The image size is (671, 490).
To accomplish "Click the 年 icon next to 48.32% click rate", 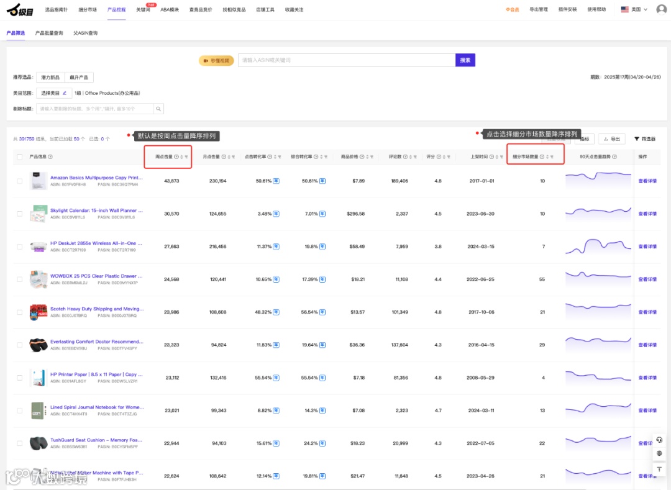I will coord(276,312).
